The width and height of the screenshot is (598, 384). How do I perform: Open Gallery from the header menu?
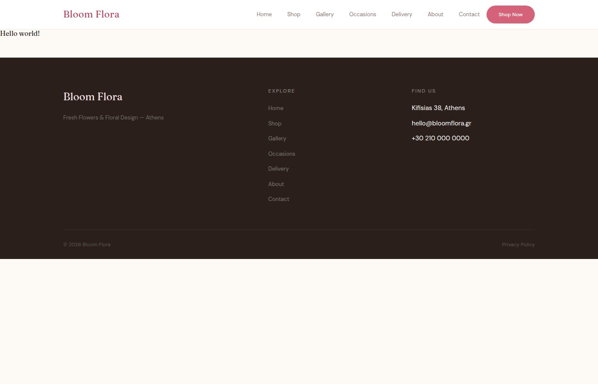(x=325, y=14)
